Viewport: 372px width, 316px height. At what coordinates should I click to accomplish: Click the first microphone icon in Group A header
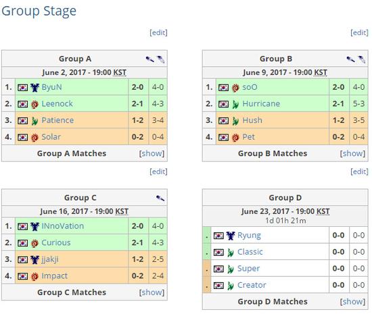click(150, 59)
